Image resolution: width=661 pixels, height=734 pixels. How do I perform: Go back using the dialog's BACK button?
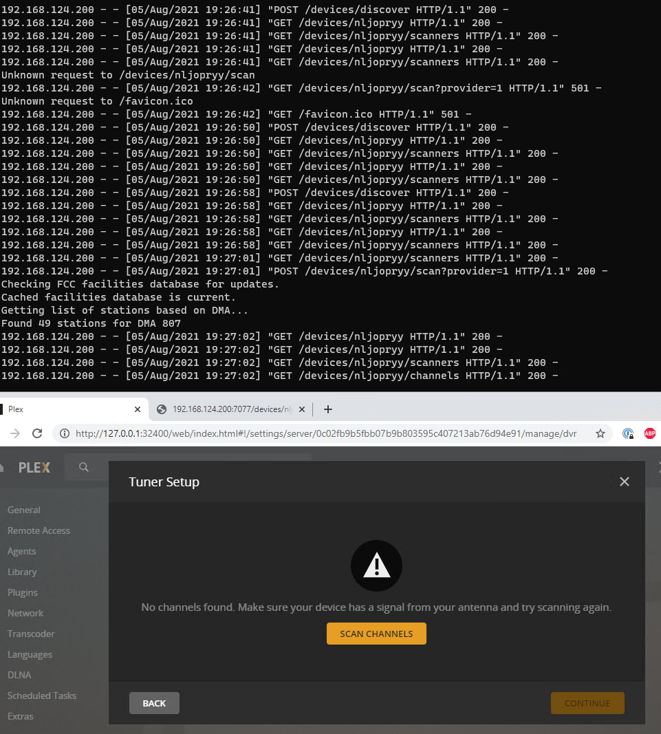[x=154, y=702]
